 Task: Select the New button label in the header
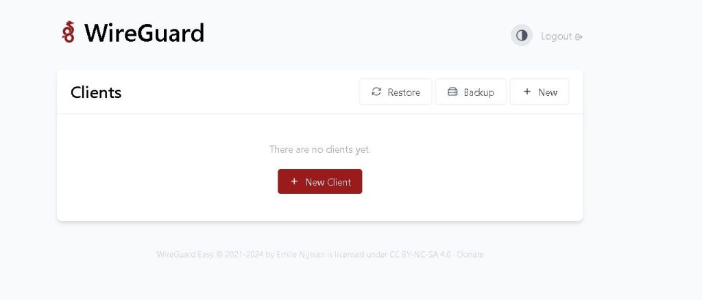click(x=548, y=92)
